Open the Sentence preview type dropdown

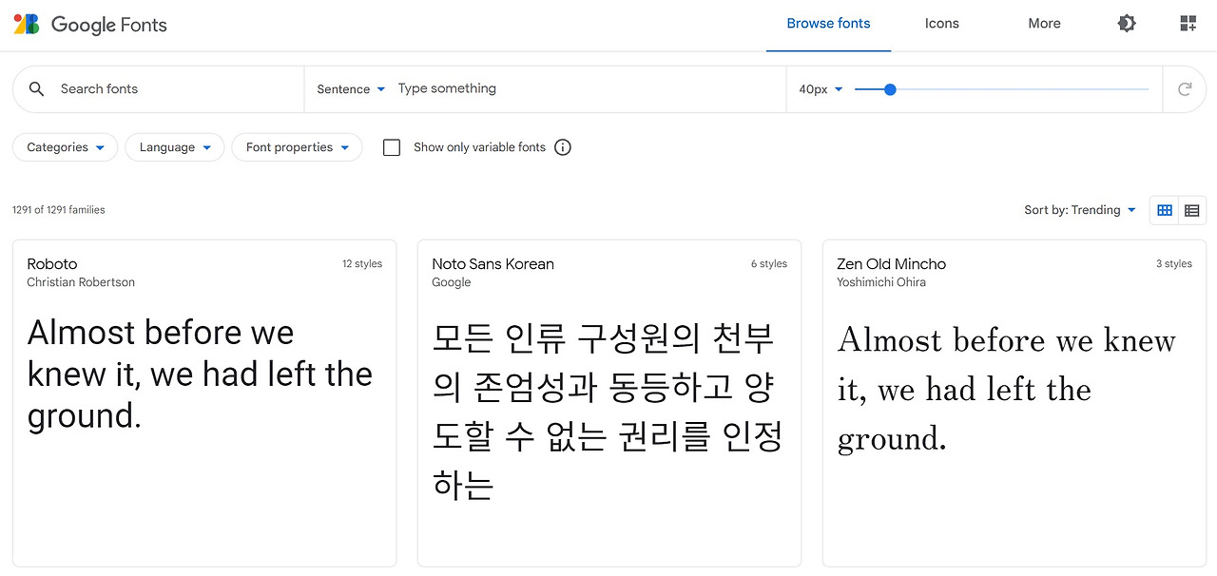[351, 89]
